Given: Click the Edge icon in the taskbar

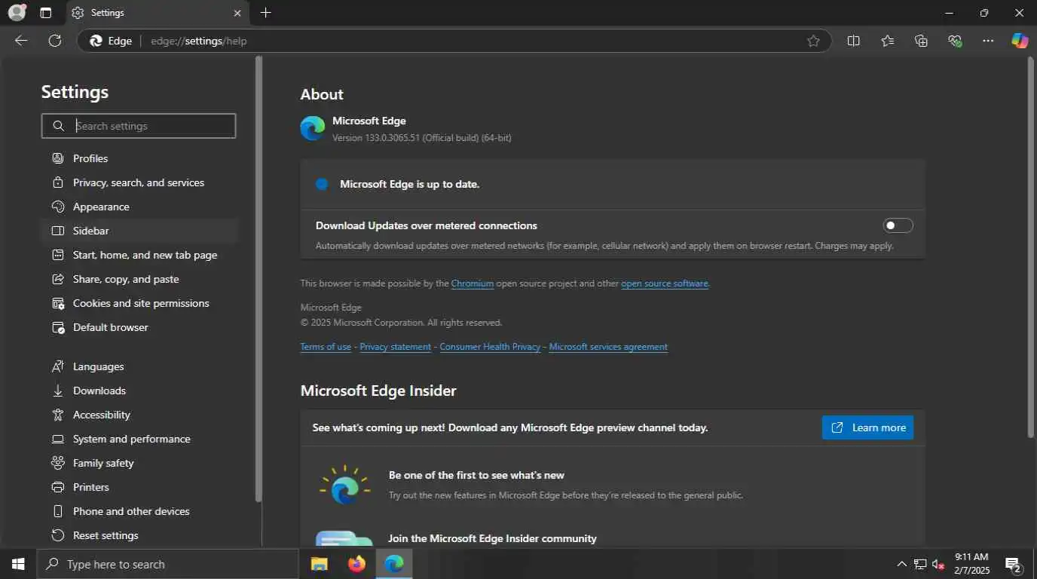Looking at the screenshot, I should tap(394, 564).
